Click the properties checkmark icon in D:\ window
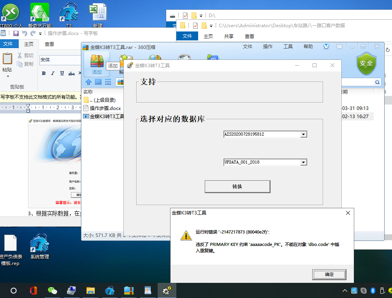Screen dimensions: 392x298 pos(185,16)
